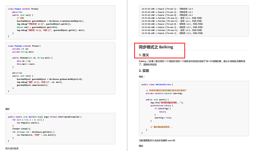Click the line "class People extends Thread{"
Viewport: 254px width, 151px height.
coord(23,9)
